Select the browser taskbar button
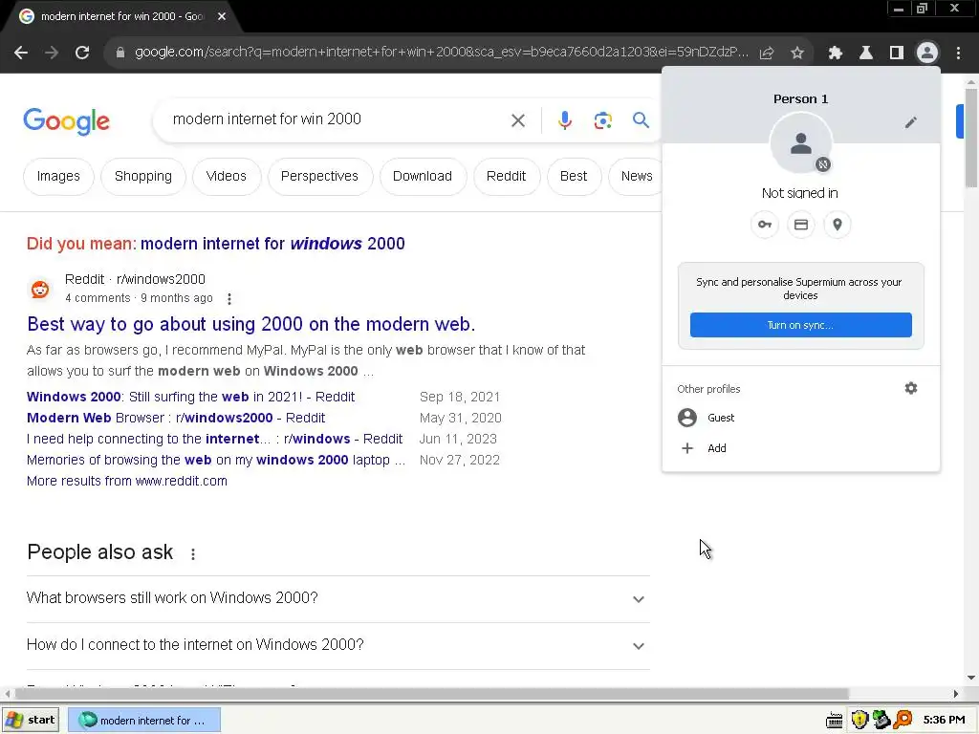The height and width of the screenshot is (734, 979). pos(144,721)
